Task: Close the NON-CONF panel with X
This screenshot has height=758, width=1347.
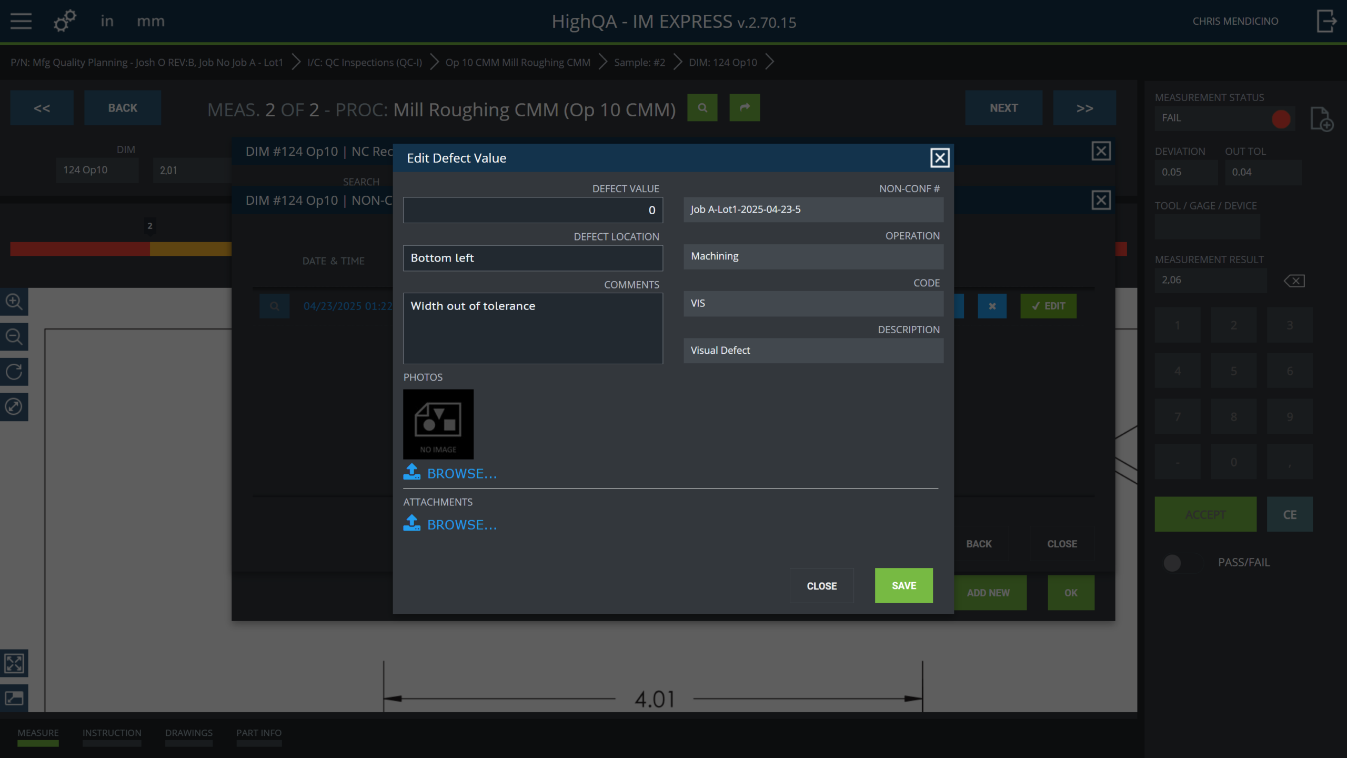Action: point(1101,200)
